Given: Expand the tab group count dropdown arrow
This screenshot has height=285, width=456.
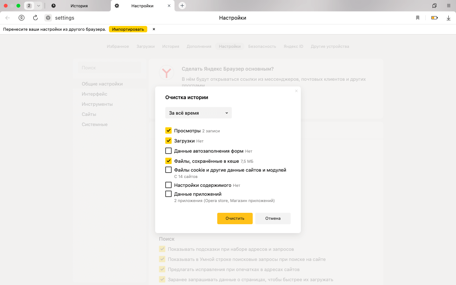Looking at the screenshot, I should pos(39,6).
